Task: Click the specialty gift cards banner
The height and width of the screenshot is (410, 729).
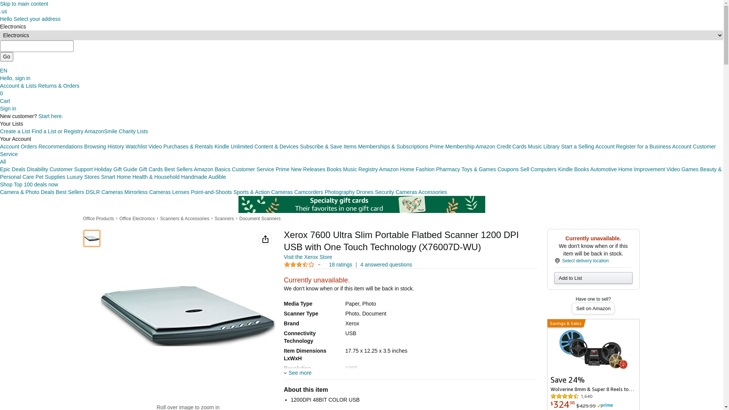Action: coord(361,204)
